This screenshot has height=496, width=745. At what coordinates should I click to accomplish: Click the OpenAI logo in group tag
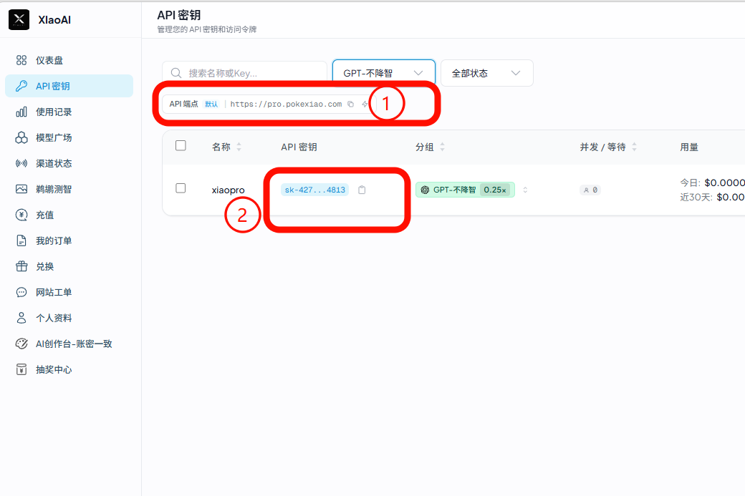425,190
